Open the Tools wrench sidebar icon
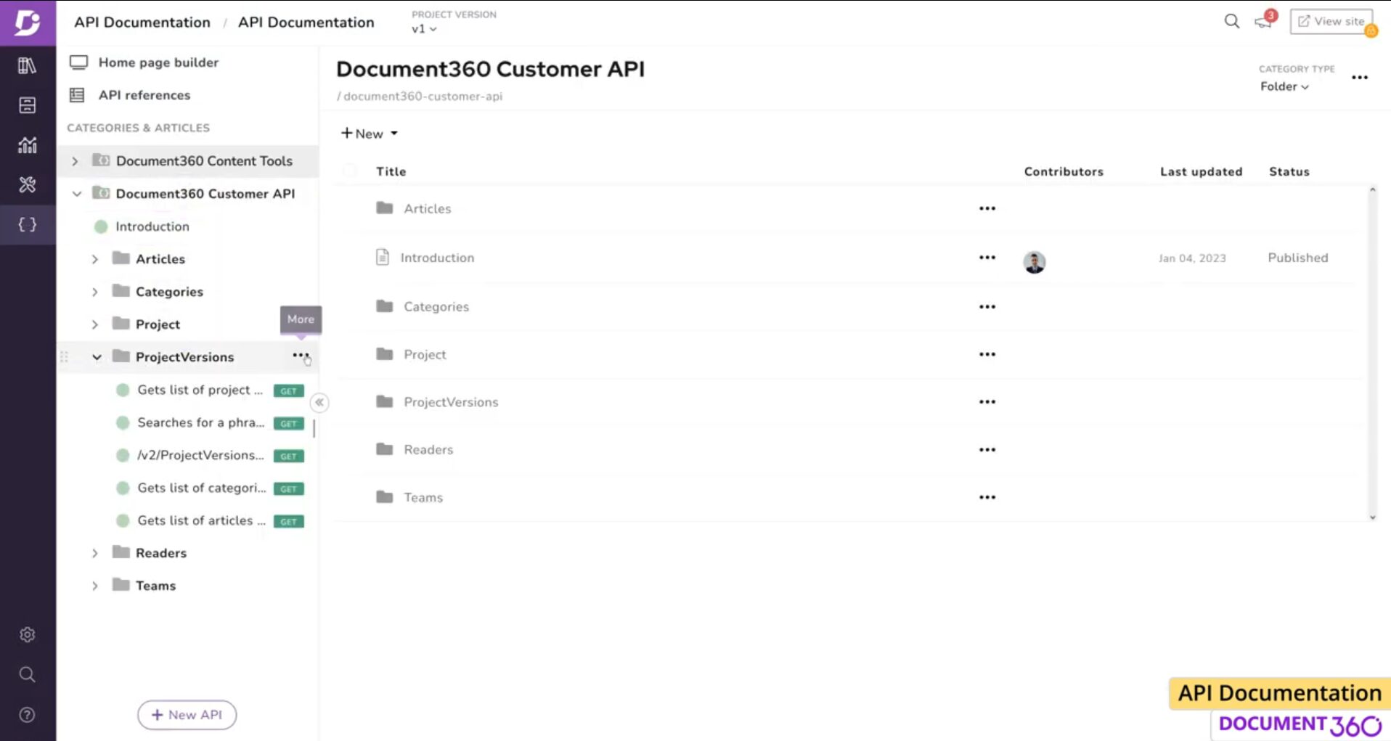This screenshot has width=1391, height=741. point(28,184)
